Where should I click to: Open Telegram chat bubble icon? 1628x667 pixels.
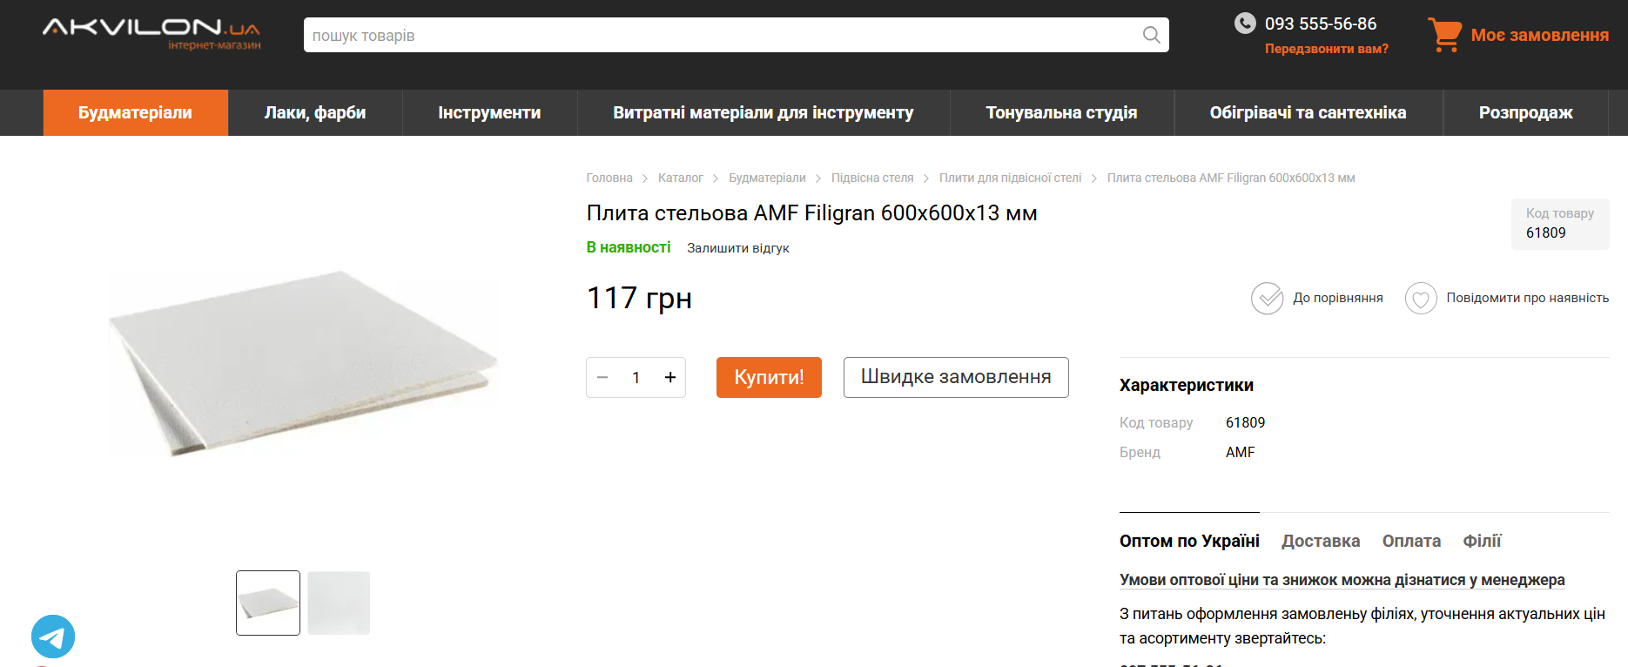pos(53,637)
